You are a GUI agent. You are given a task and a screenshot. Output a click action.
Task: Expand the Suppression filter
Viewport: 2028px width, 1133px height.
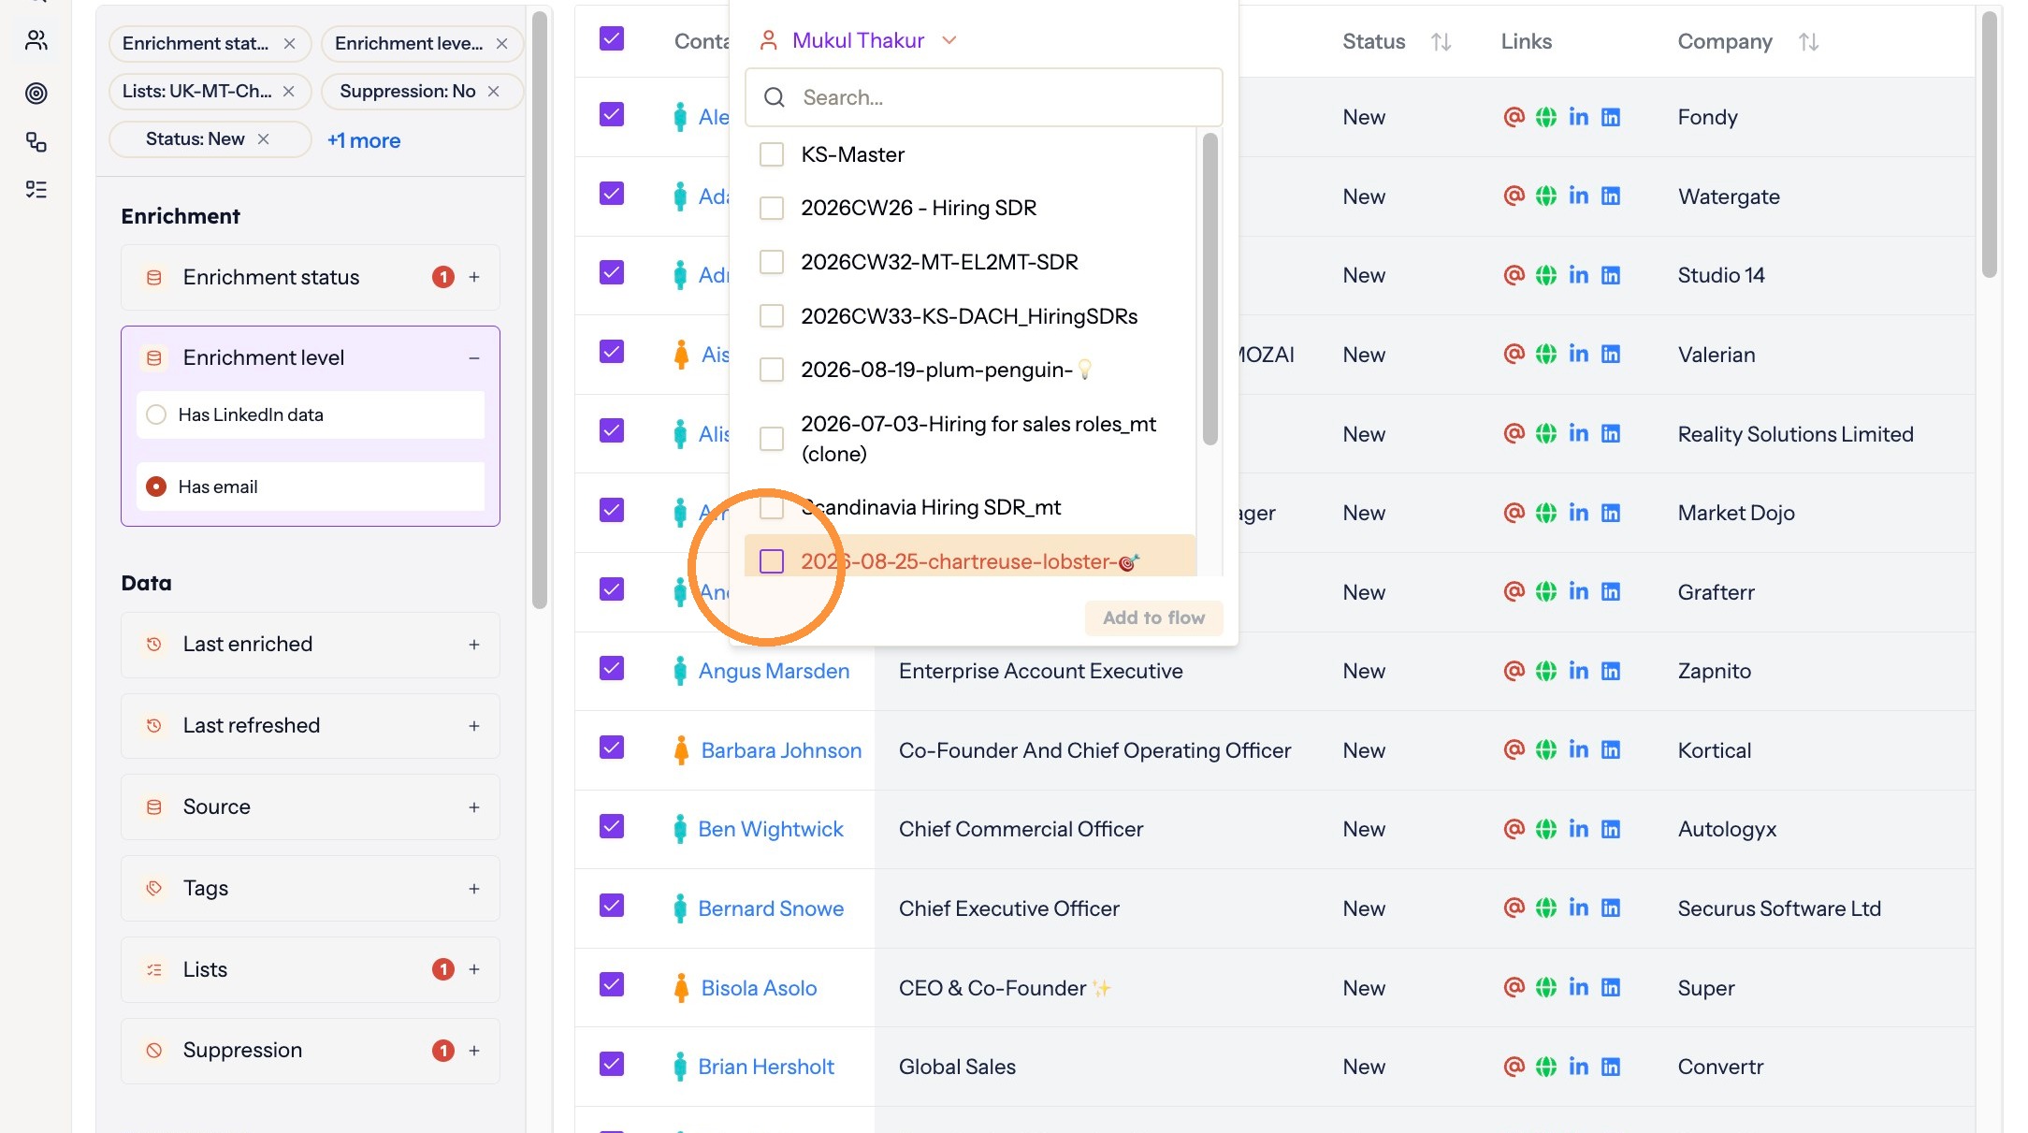tap(474, 1051)
